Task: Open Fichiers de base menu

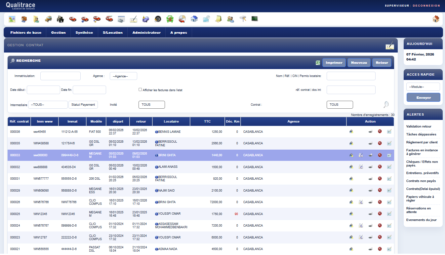Action: tap(26, 33)
